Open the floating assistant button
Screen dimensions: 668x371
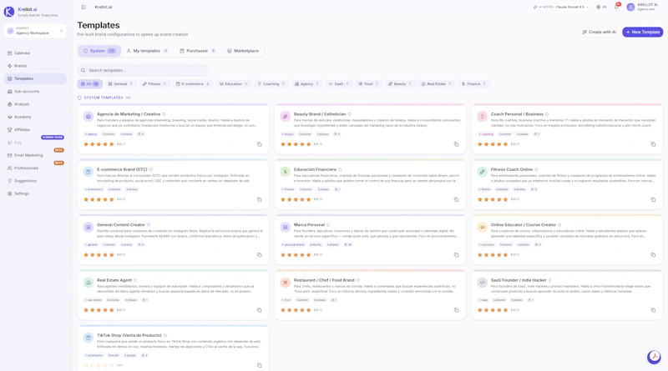(654, 357)
